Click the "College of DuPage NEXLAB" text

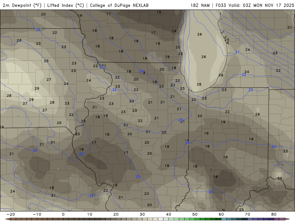tap(119, 5)
